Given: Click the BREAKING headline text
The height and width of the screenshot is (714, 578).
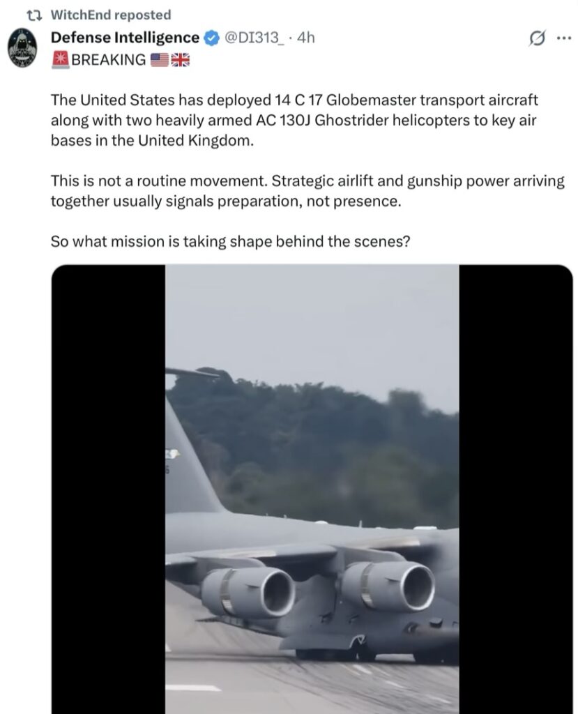Looking at the screenshot, I should click(108, 60).
